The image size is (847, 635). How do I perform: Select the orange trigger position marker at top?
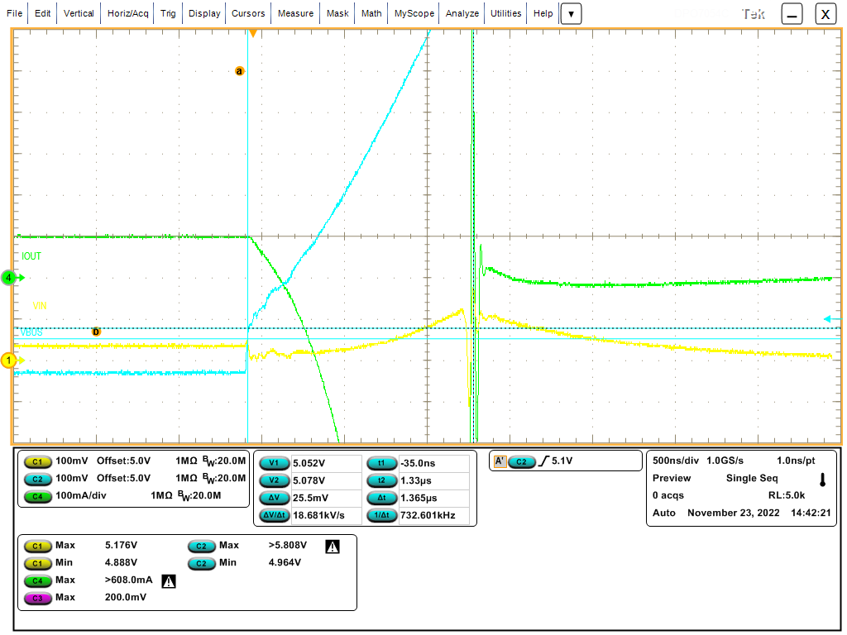[253, 34]
